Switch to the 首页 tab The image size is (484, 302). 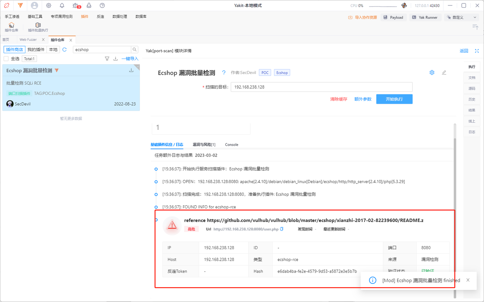click(x=6, y=40)
